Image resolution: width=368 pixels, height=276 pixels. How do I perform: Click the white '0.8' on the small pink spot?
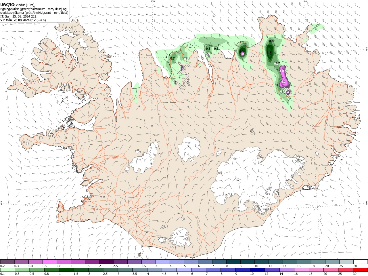(242, 54)
